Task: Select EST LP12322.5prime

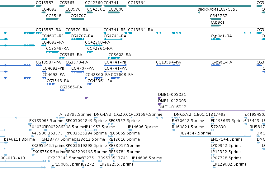Action: (213, 155)
